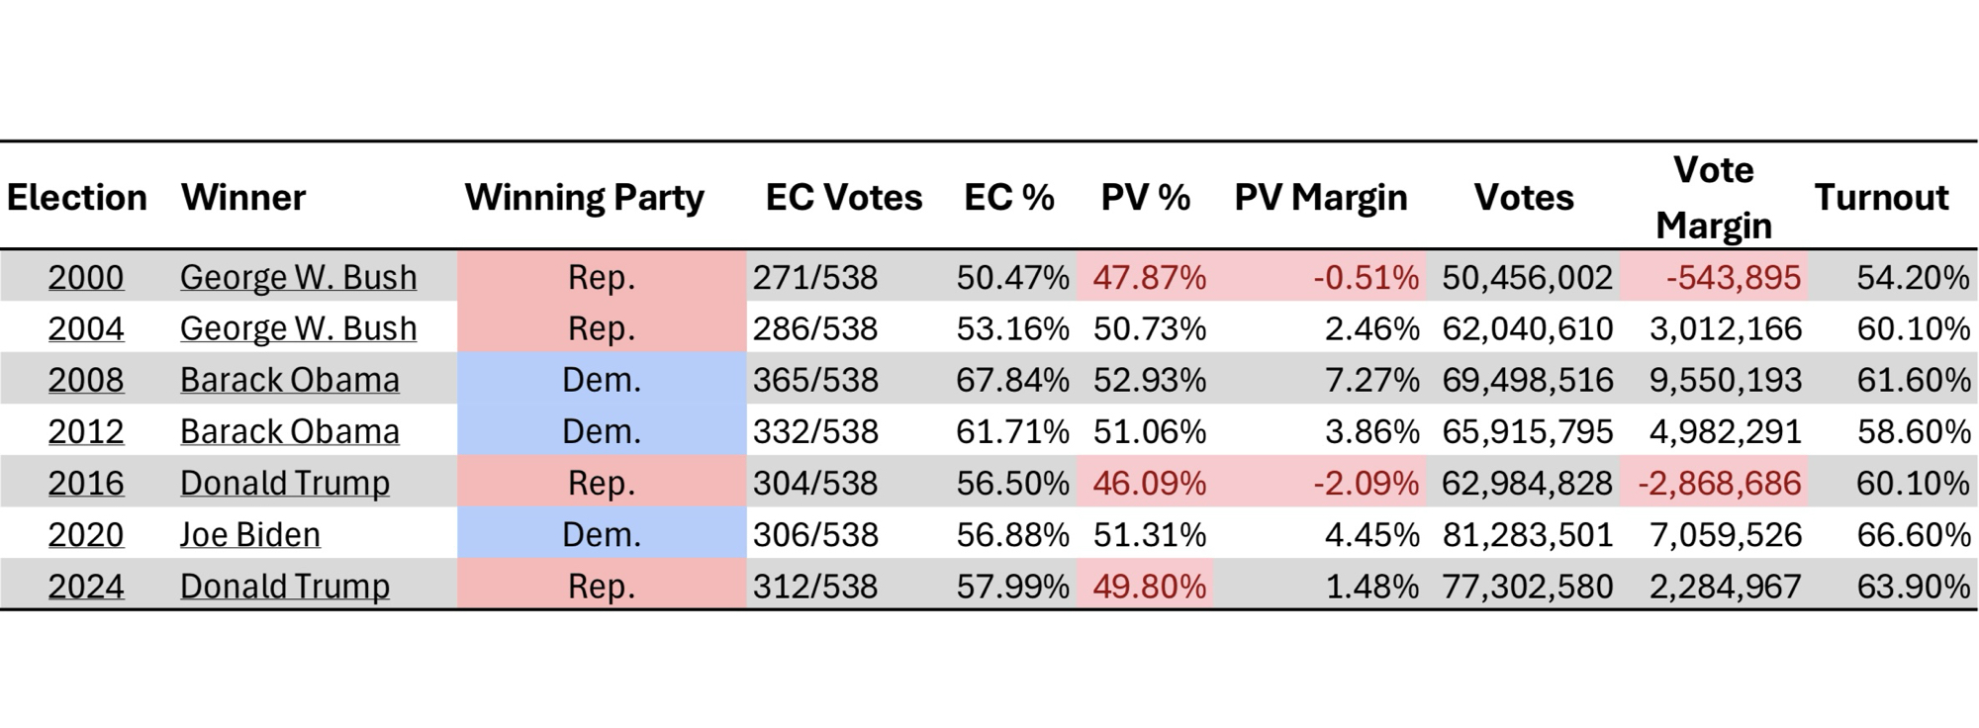
Task: Open the 2000 election link
Action: 86,277
